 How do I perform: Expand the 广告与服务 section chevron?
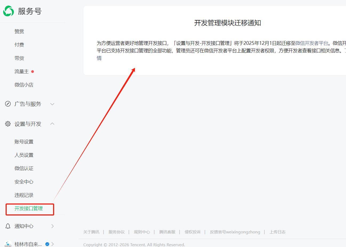52,104
